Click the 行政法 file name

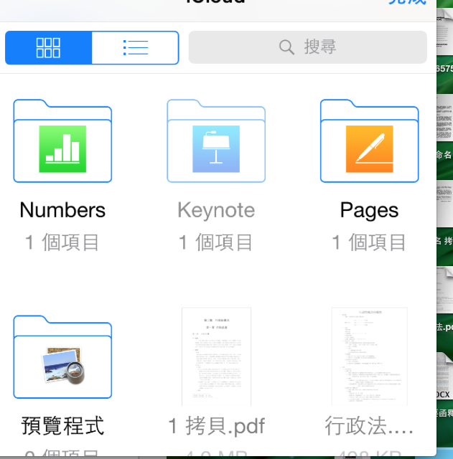click(x=369, y=426)
